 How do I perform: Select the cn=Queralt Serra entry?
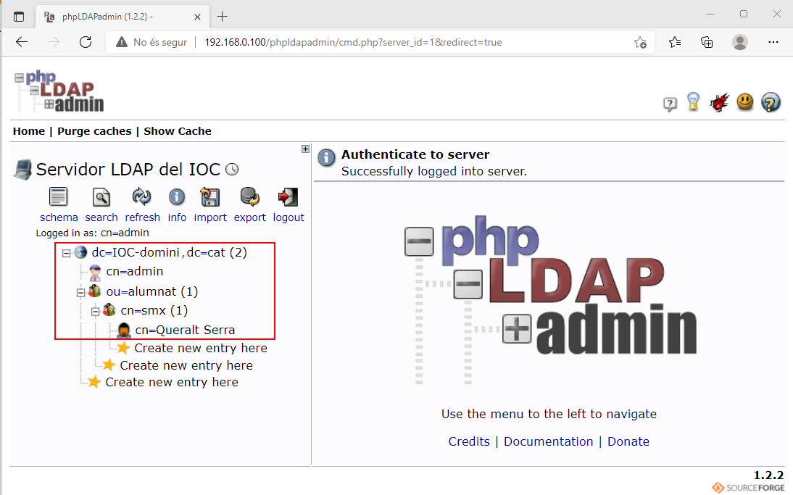click(185, 330)
